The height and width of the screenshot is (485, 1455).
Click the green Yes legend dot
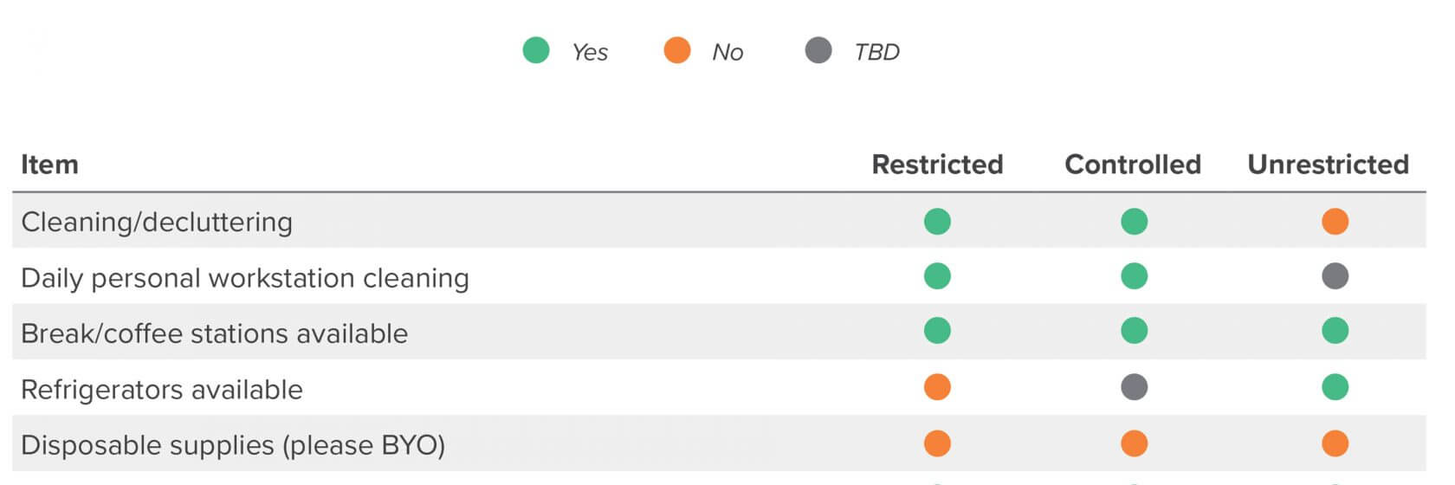(x=536, y=50)
